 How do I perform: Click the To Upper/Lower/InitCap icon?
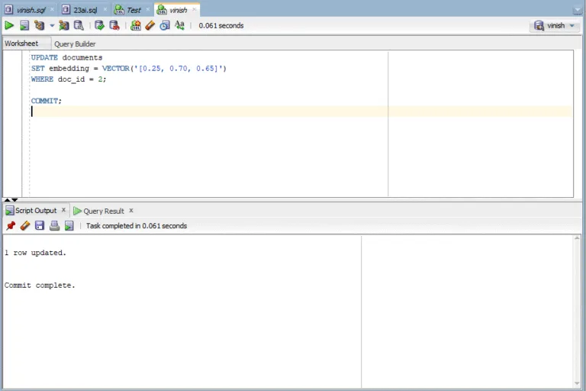[180, 25]
